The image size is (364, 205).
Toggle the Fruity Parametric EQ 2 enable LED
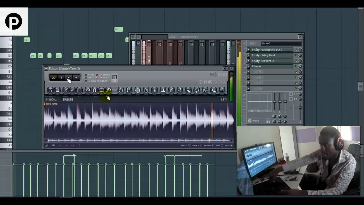pyautogui.click(x=295, y=50)
